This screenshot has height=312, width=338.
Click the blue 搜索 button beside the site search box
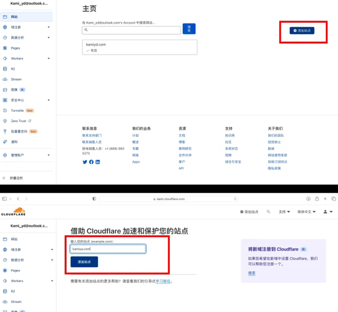(x=189, y=29)
